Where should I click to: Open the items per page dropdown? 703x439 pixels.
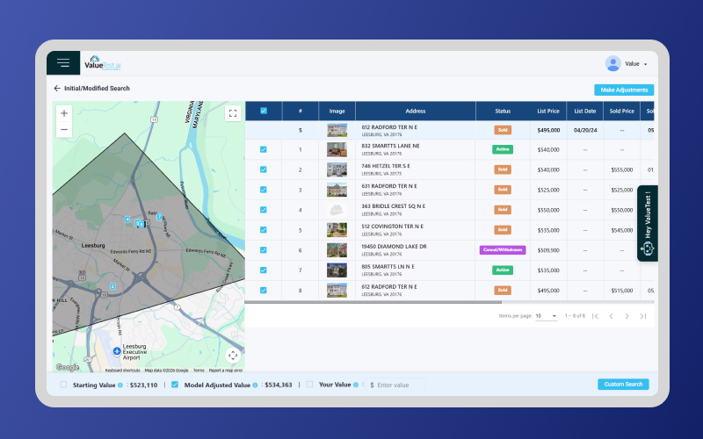[547, 316]
